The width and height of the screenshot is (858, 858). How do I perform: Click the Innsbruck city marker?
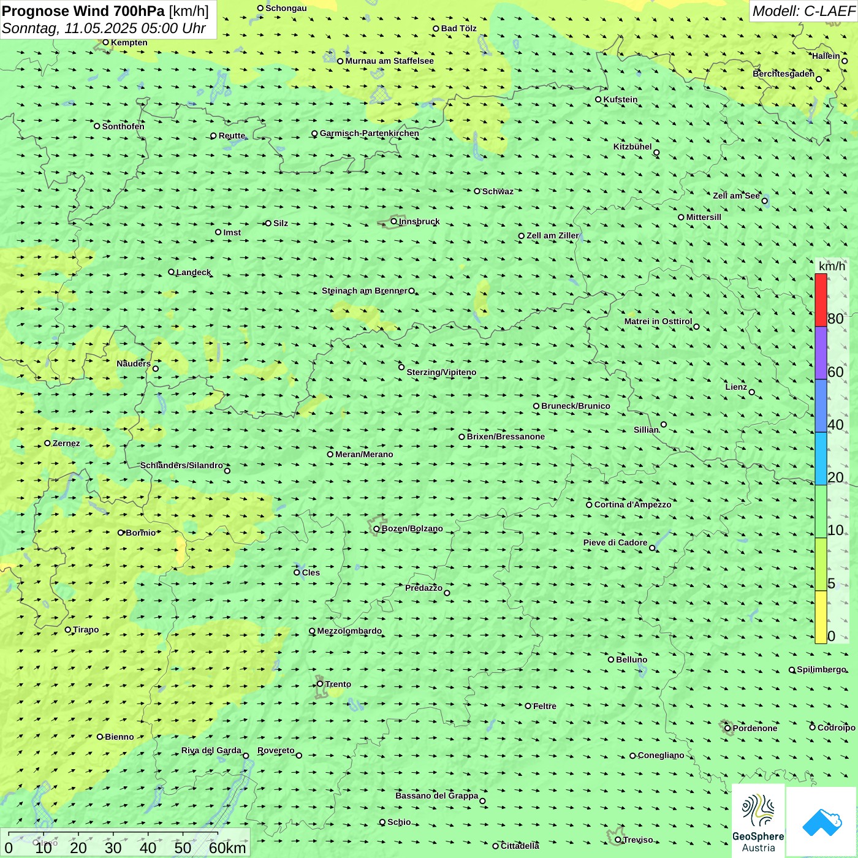click(394, 221)
